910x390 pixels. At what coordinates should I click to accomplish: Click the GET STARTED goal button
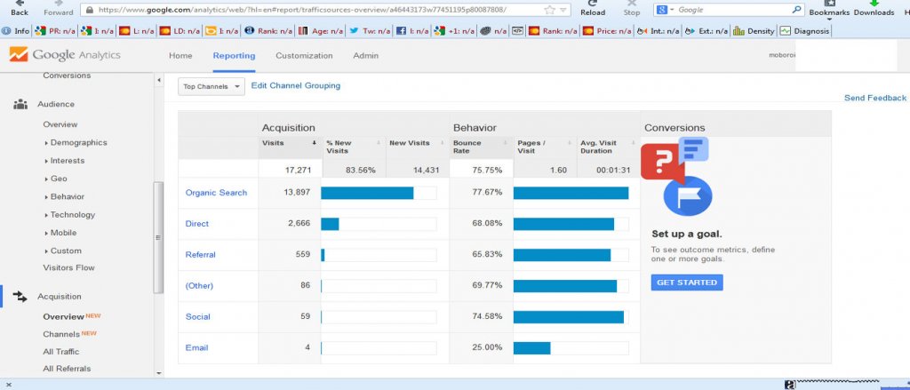tap(687, 283)
